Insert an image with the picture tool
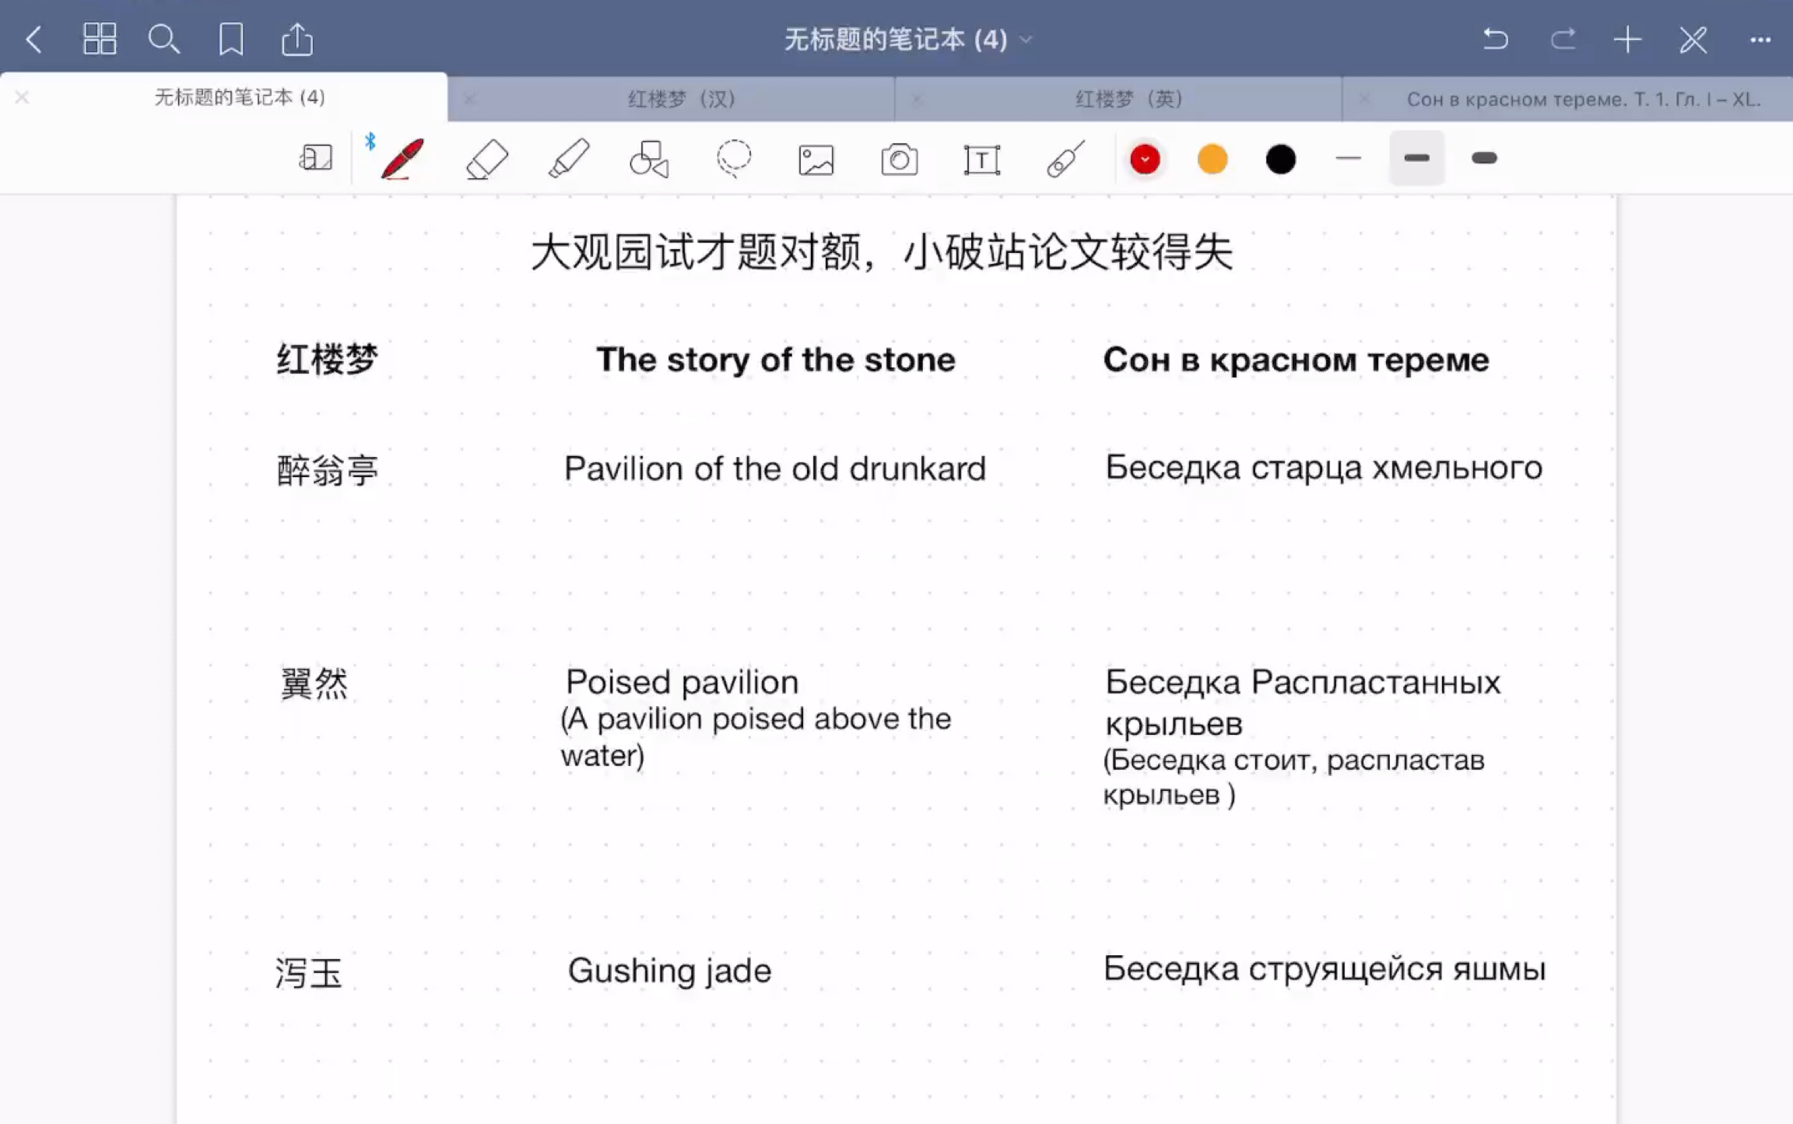Viewport: 1793px width, 1124px height. point(816,160)
